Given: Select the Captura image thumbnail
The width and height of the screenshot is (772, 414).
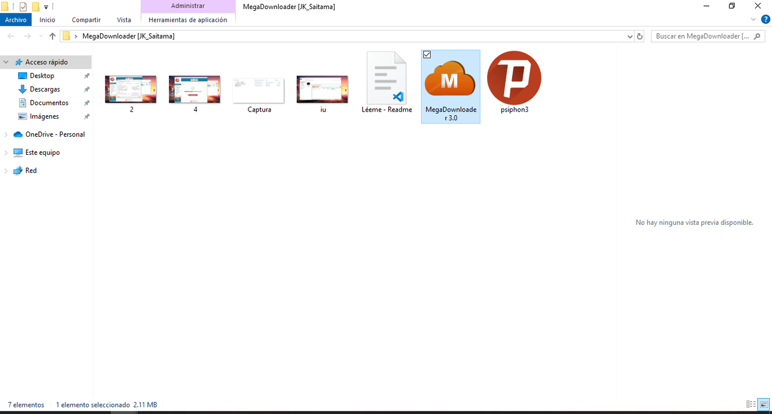Looking at the screenshot, I should tap(259, 90).
